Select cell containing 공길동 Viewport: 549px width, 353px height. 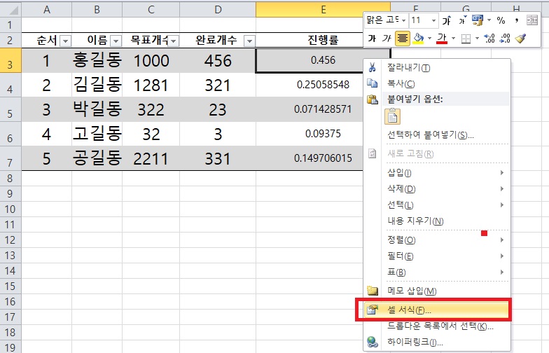point(97,158)
